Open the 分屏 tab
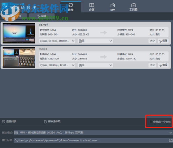 click(92, 7)
